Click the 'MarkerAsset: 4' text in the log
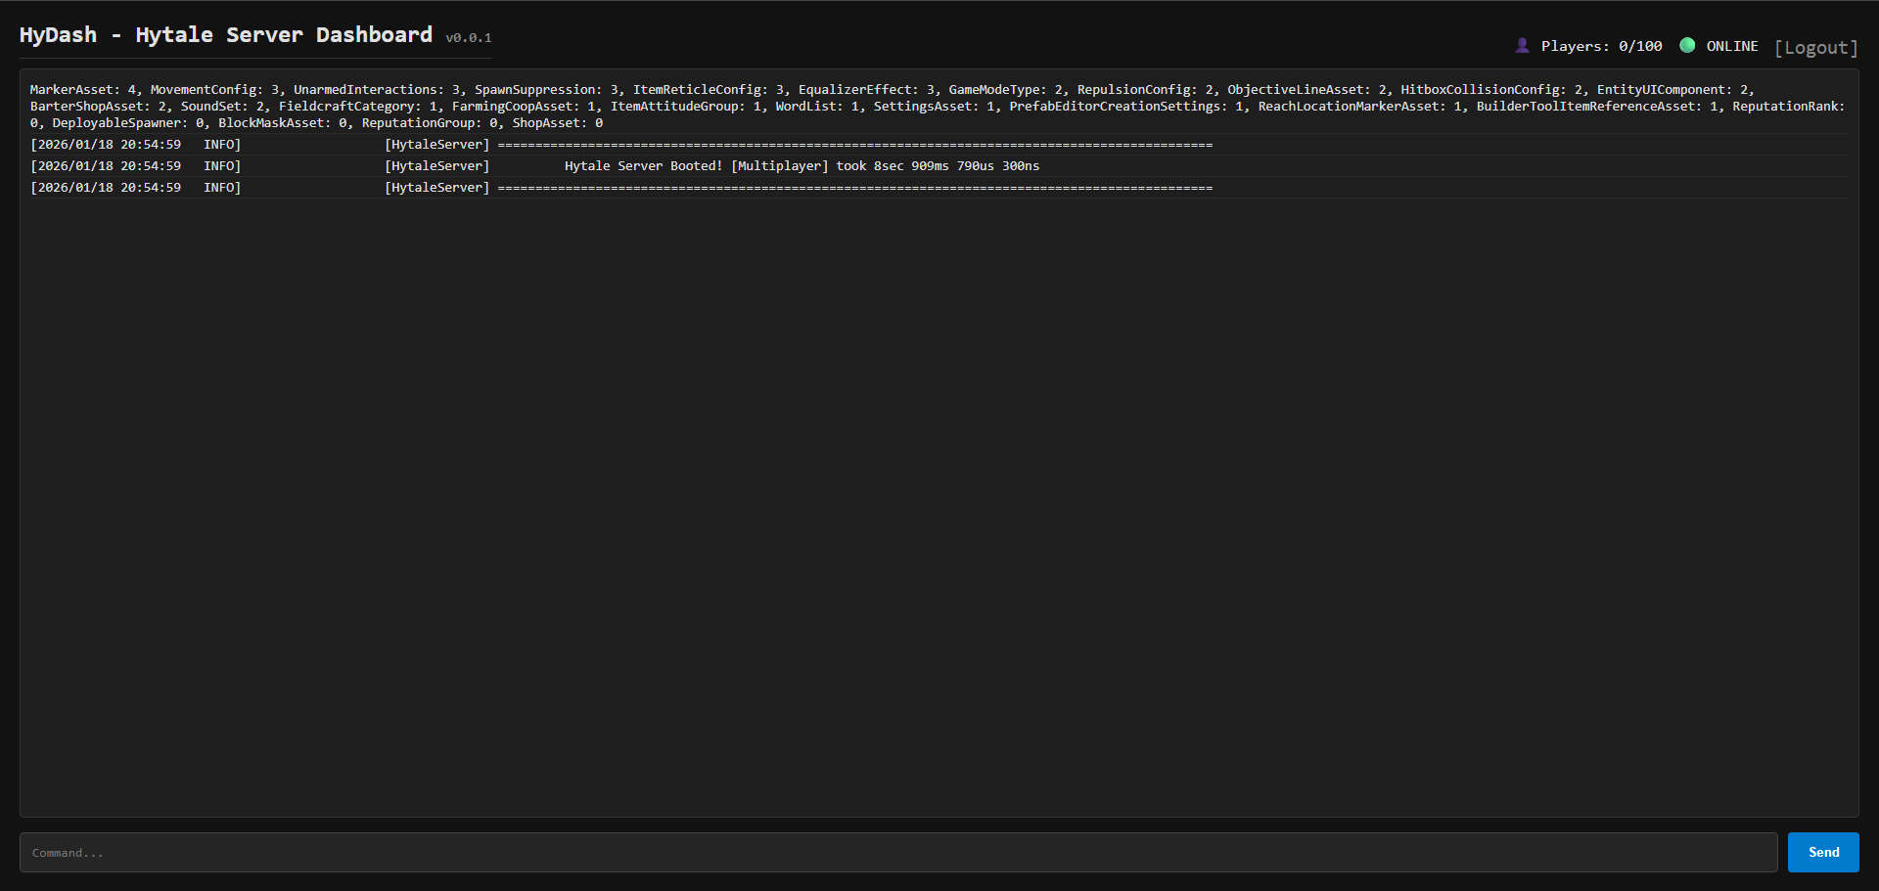 pos(83,90)
